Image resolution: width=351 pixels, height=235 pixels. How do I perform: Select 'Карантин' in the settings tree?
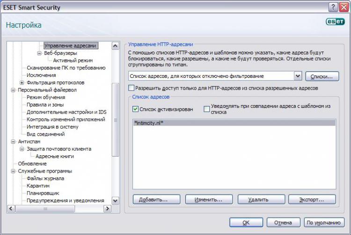click(38, 186)
